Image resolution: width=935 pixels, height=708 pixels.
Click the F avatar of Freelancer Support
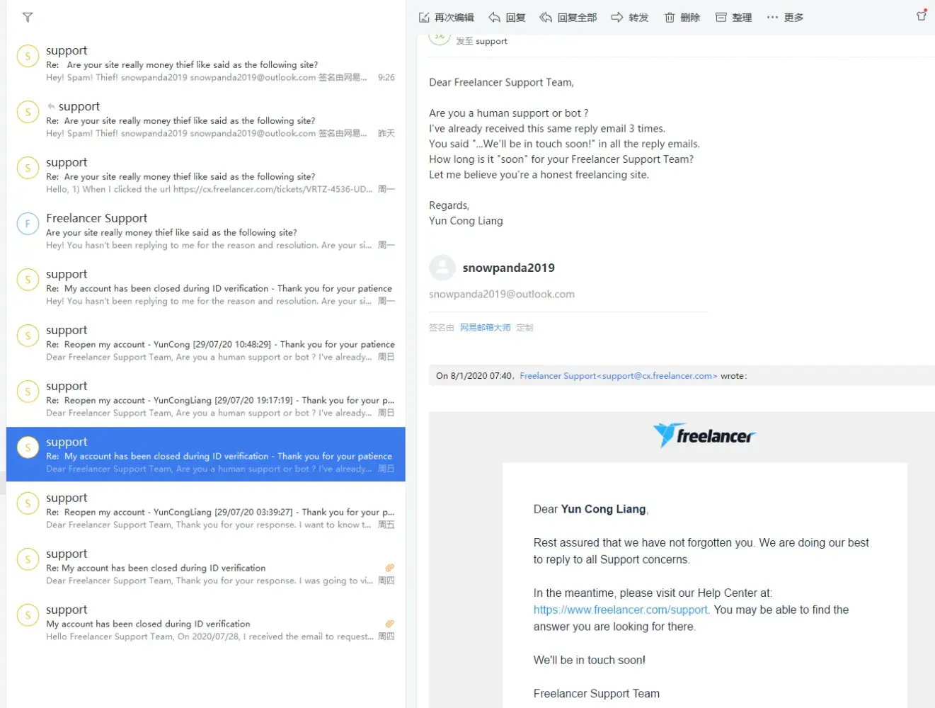click(x=28, y=224)
